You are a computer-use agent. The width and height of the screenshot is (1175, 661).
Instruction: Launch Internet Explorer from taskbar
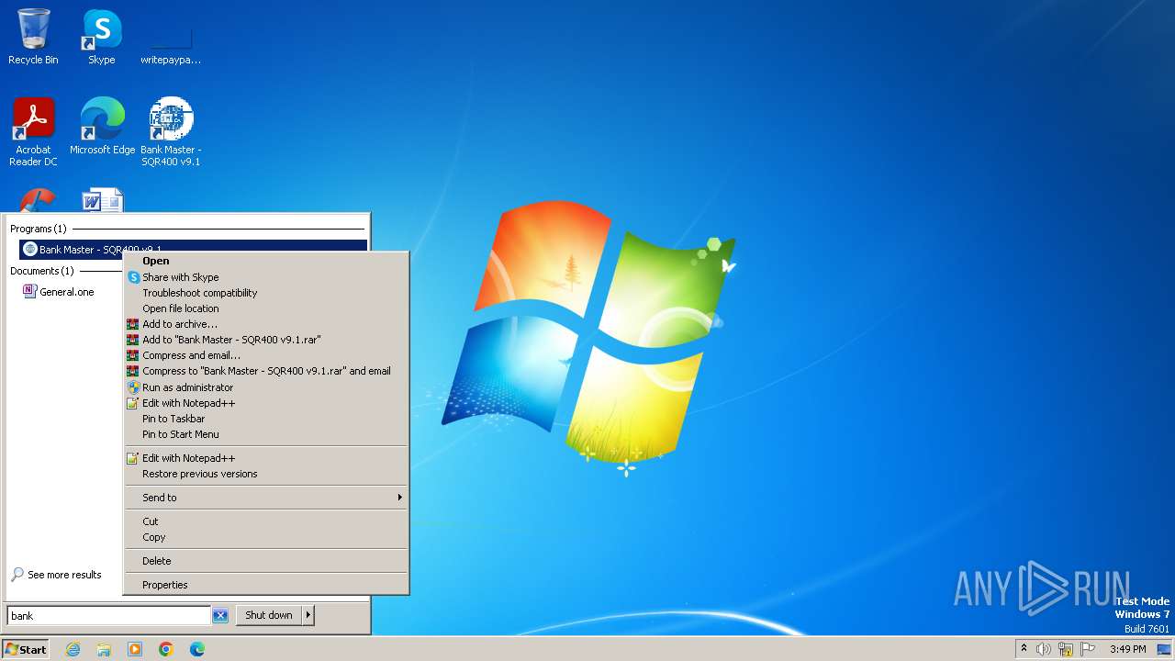73,649
